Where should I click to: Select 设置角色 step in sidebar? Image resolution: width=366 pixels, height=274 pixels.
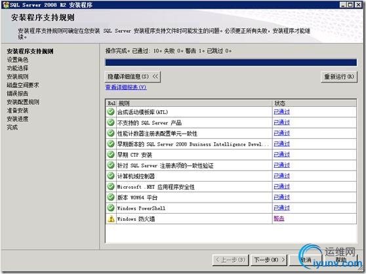pyautogui.click(x=18, y=60)
